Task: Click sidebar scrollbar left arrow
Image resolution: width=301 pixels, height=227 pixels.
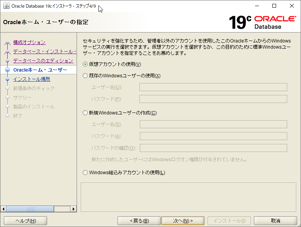Action: (x=3, y=209)
